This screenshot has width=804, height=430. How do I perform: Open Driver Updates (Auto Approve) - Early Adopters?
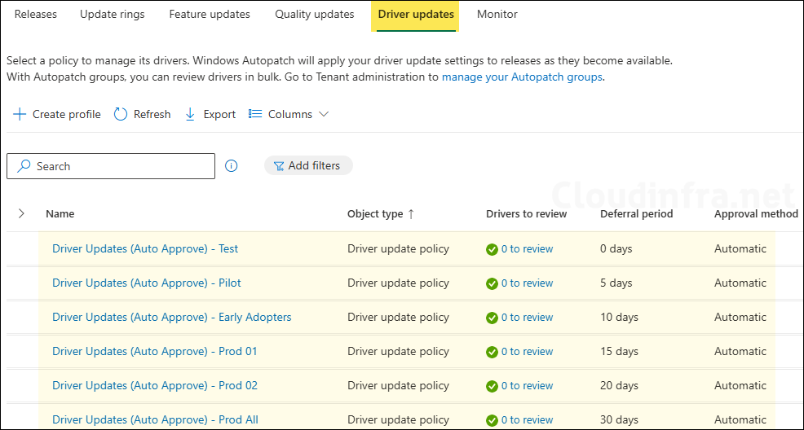171,317
